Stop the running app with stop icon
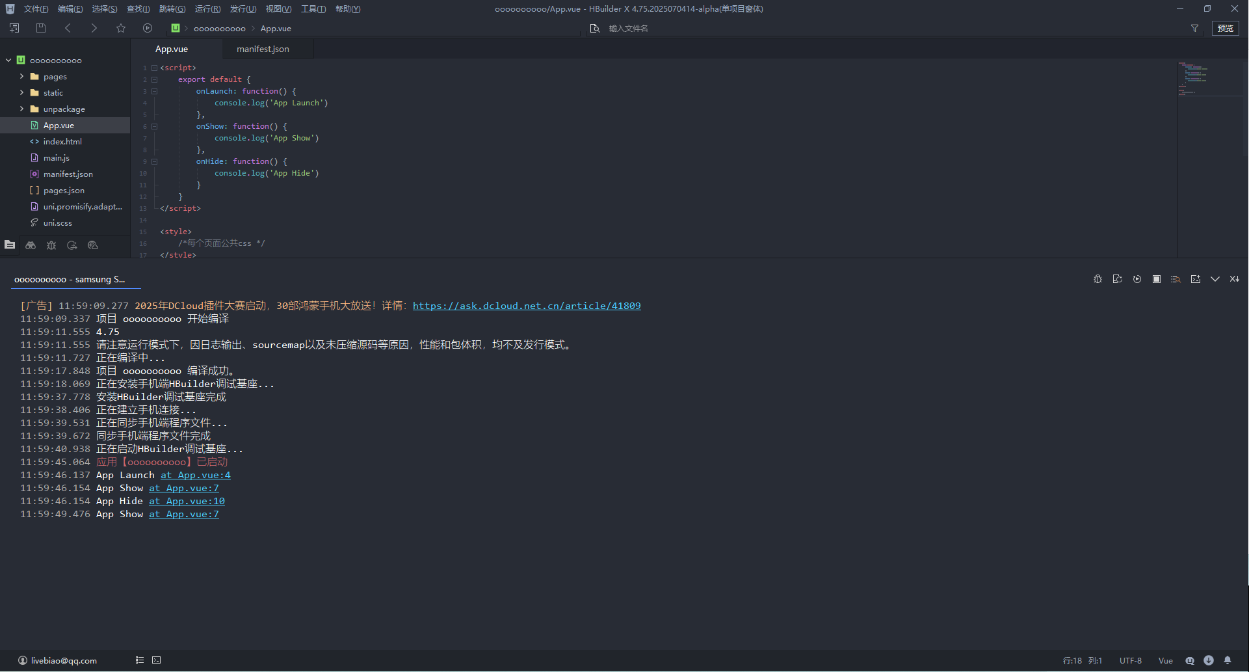The height and width of the screenshot is (672, 1249). (x=1156, y=279)
